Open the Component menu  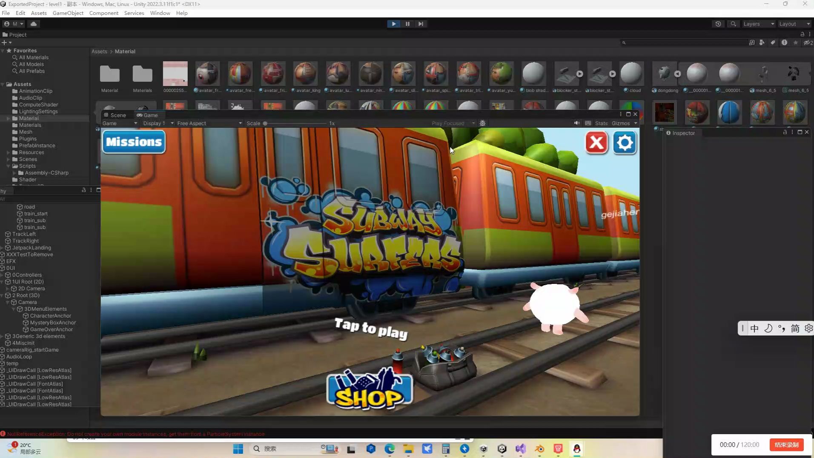103,13
